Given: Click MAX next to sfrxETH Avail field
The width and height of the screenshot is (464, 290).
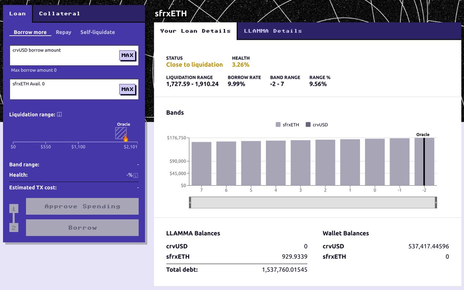Looking at the screenshot, I should coord(127,89).
